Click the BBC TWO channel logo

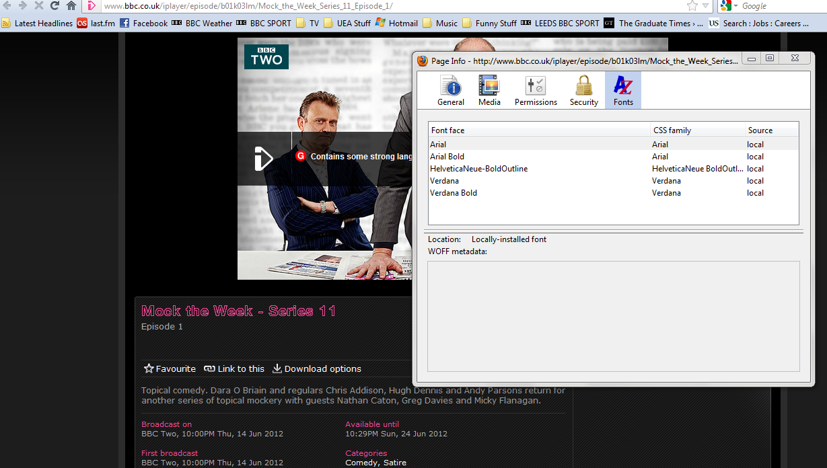point(266,56)
